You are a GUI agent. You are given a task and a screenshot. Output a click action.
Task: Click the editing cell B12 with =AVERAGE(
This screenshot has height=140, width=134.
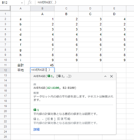click(42, 70)
